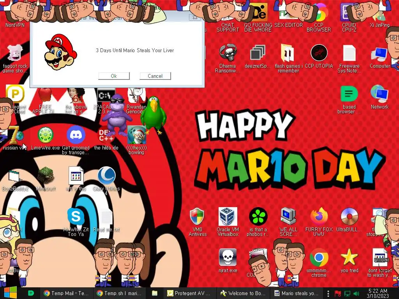Viewport: 399px width, 299px height.
Task: Switch to Temp Mail Chrome taskbar window
Action: [66, 293]
